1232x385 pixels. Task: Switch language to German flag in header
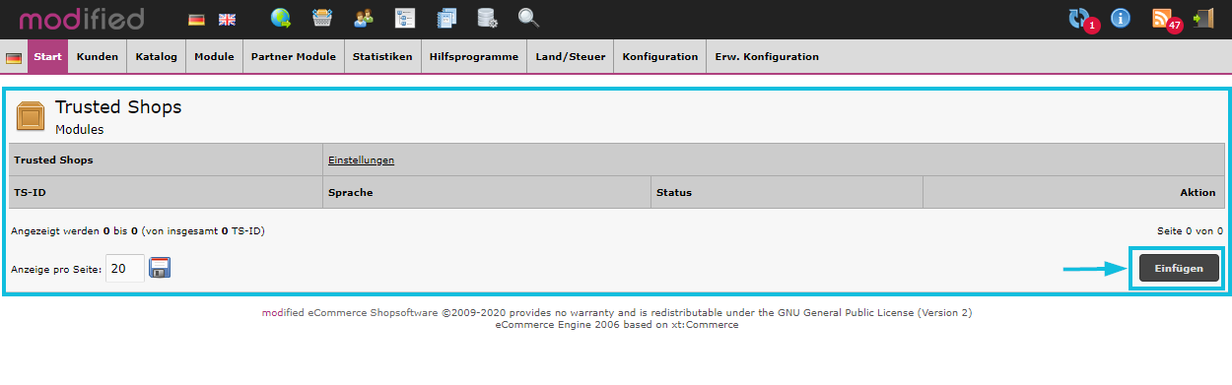coord(197,19)
